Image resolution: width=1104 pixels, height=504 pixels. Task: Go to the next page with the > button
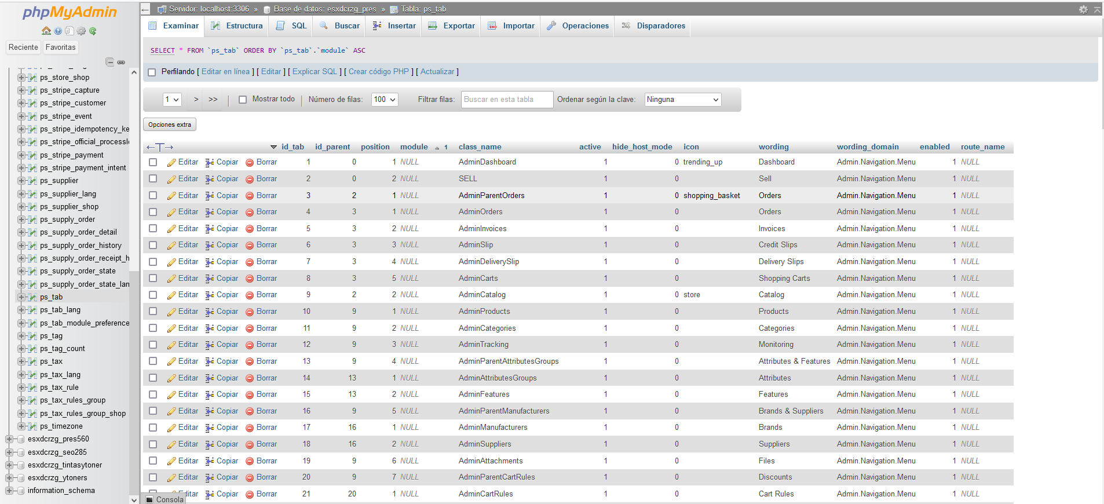(196, 100)
